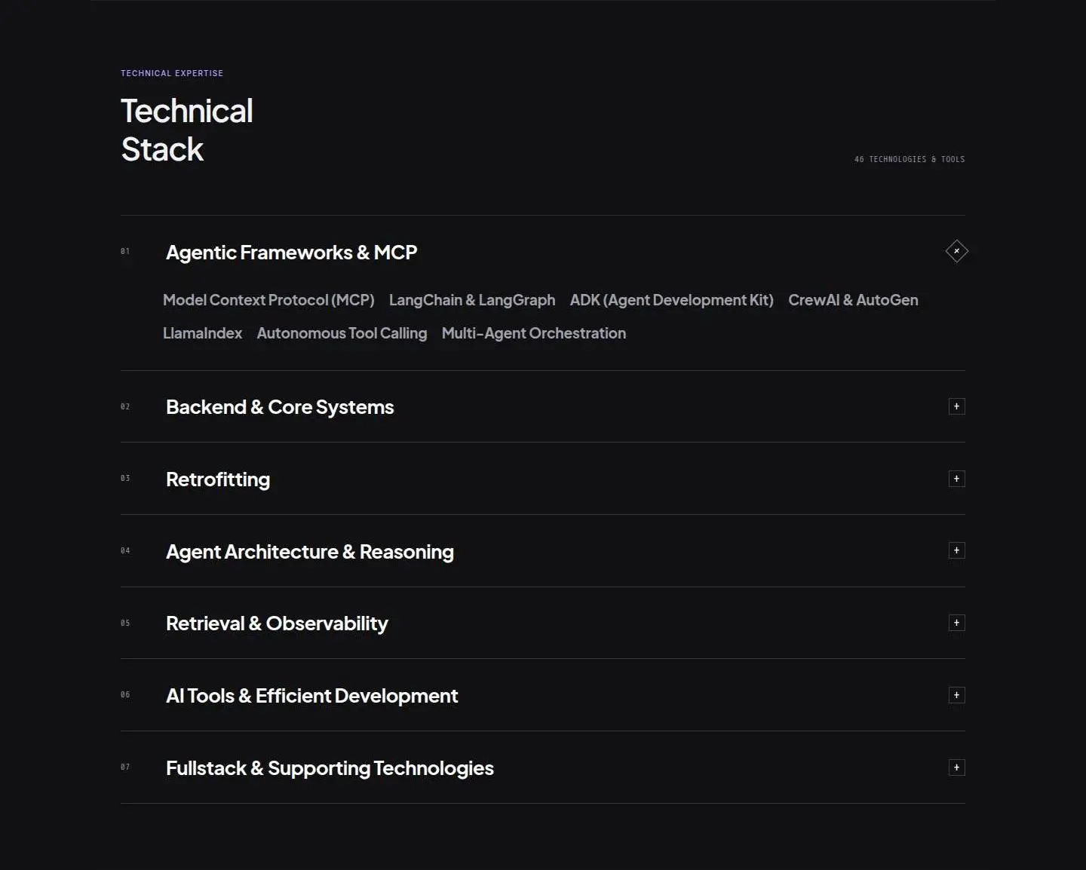Open the Backend & Core Systems heading
This screenshot has width=1086, height=870.
tap(280, 407)
